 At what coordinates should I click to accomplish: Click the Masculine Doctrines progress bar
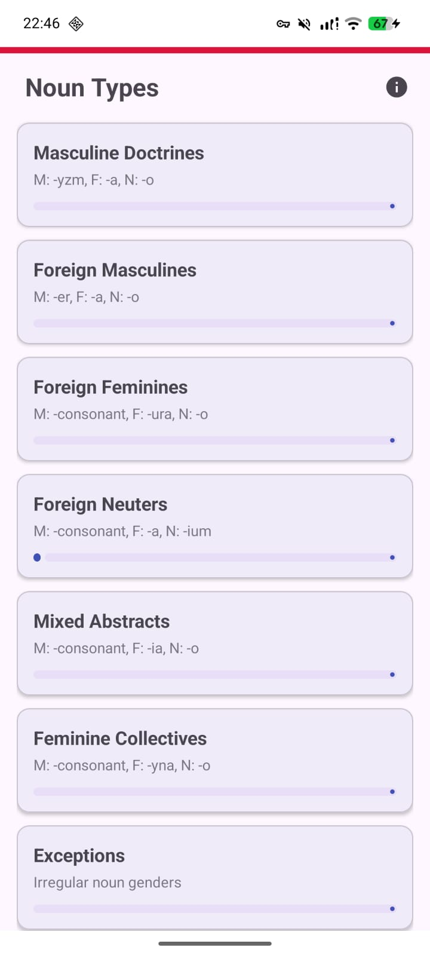click(x=215, y=206)
